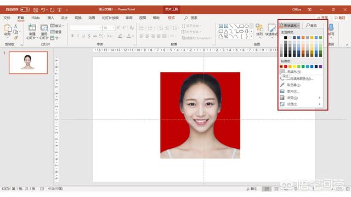Switch to the Picture Format tab
Viewport: 351px width, 197px height.
171,18
